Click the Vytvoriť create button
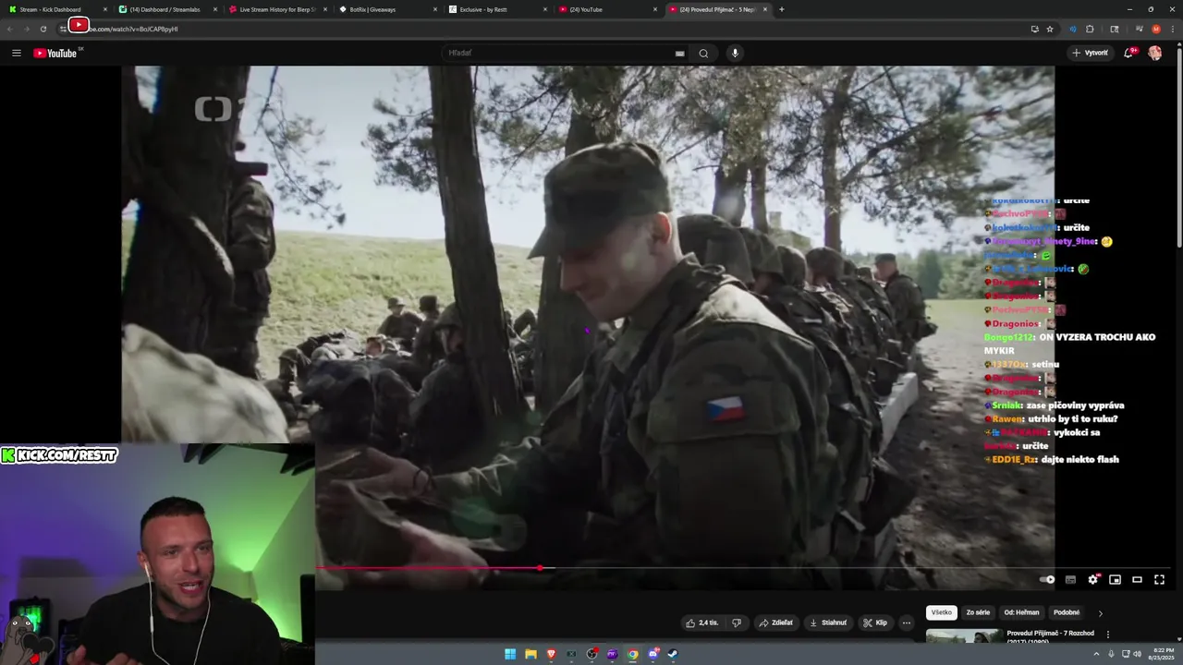Image resolution: width=1183 pixels, height=665 pixels. [1091, 53]
